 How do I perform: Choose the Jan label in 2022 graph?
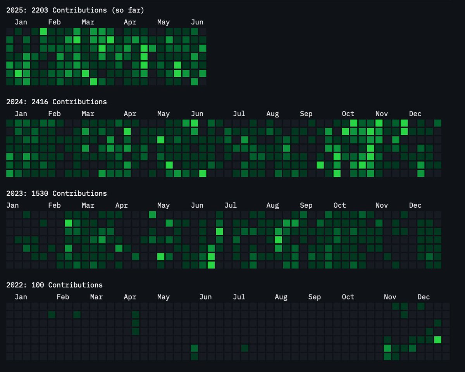(x=21, y=297)
